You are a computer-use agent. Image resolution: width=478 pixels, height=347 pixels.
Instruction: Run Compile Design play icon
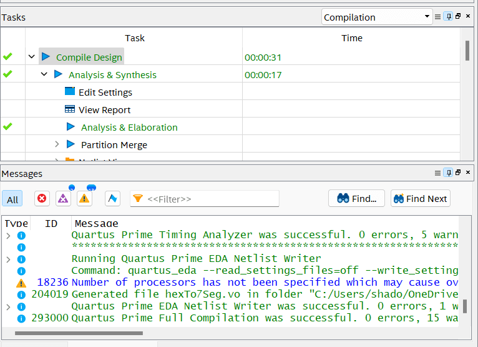(46, 56)
